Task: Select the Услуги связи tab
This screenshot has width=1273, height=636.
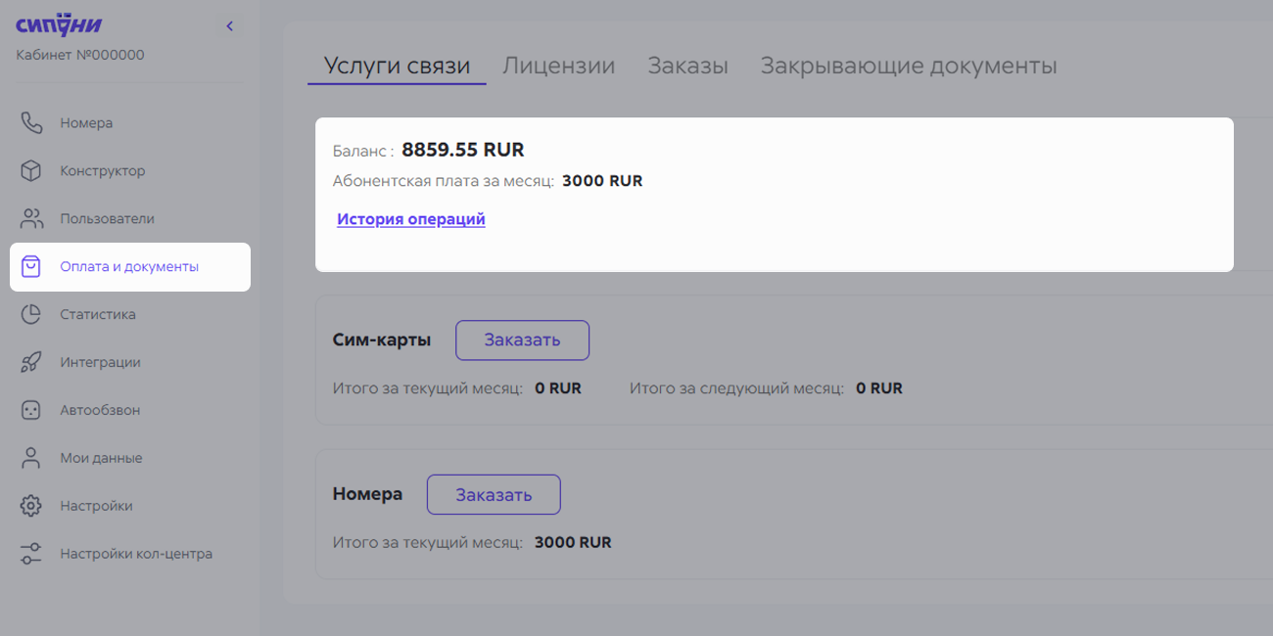Action: pyautogui.click(x=397, y=67)
